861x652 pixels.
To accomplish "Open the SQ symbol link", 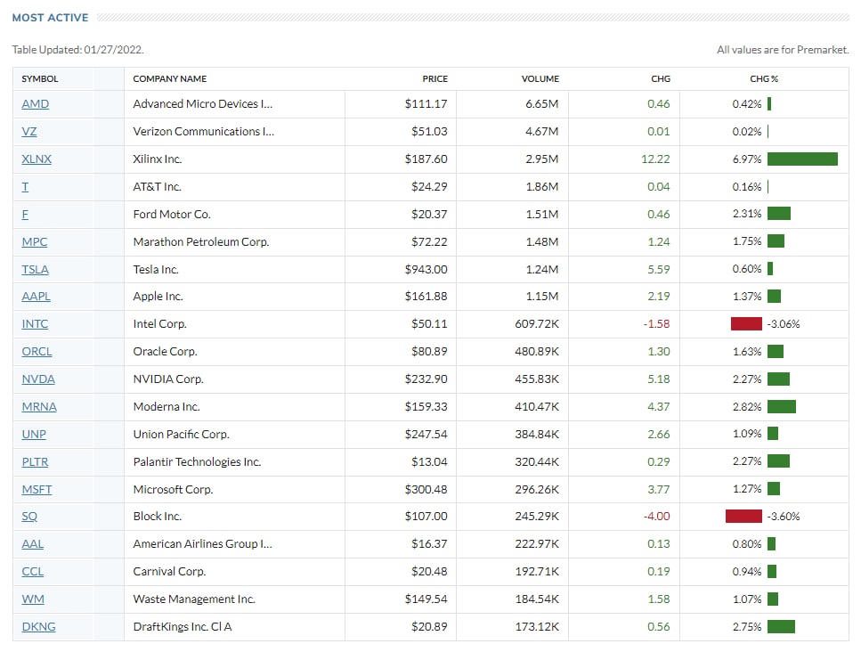I will point(29,517).
